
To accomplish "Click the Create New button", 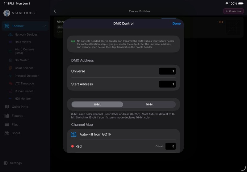I will [233, 11].
